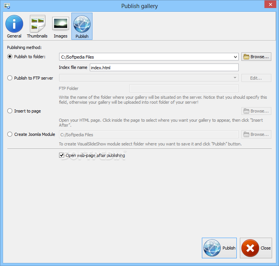
Task: Click the Index file name field
Action: tap(164, 67)
